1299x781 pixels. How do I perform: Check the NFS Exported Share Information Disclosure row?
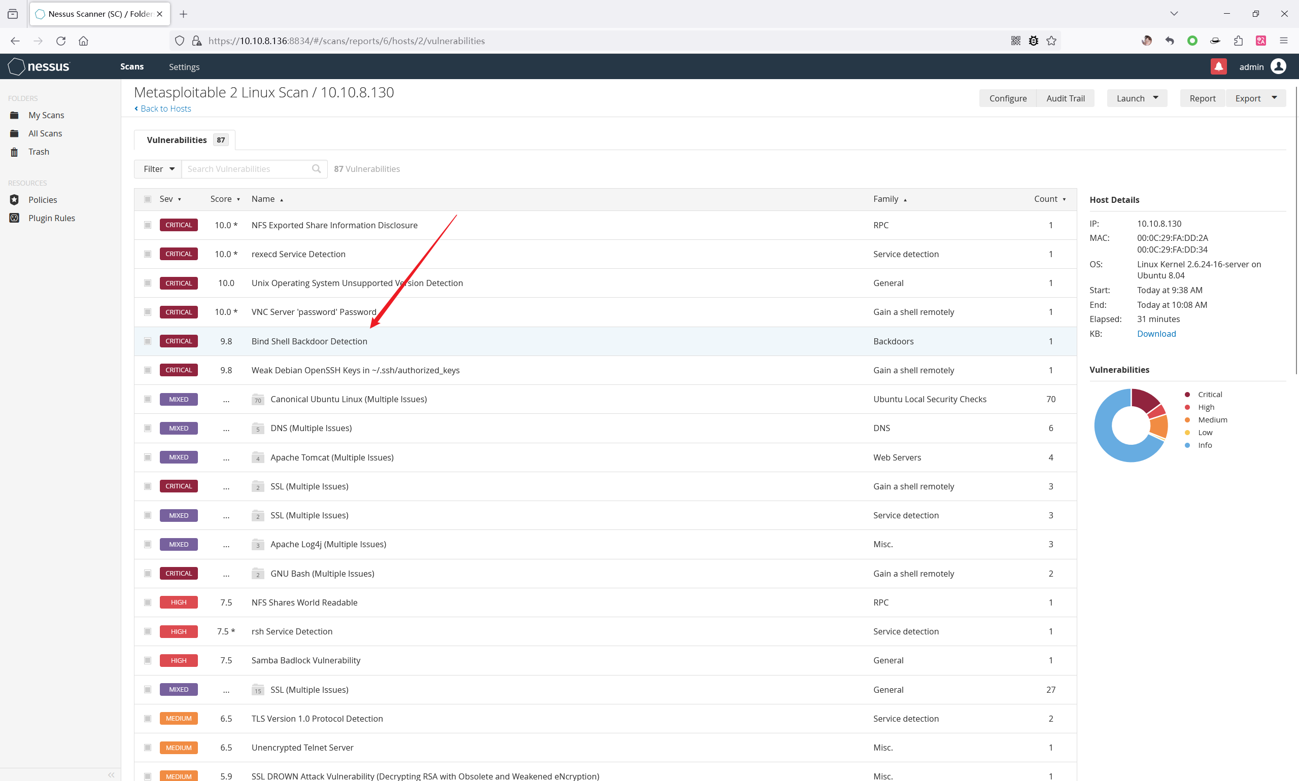pyautogui.click(x=148, y=225)
